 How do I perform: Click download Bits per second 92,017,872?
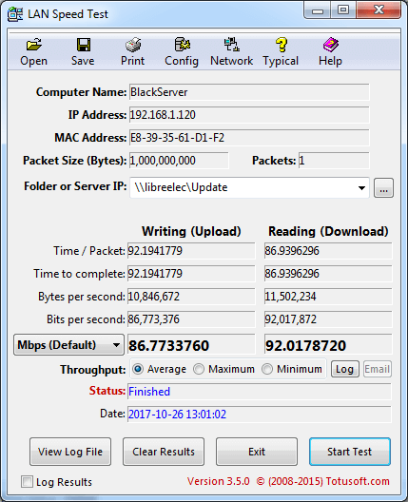[x=328, y=319]
